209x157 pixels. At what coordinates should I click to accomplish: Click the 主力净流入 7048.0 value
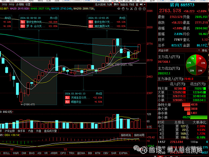click(x=188, y=79)
